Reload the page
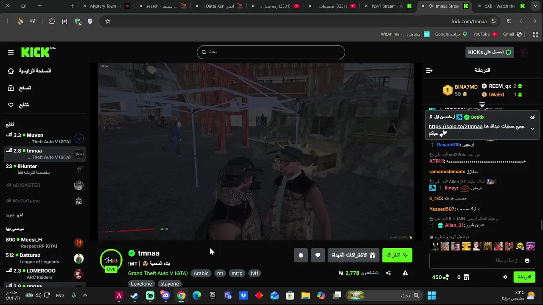Screen dimensions: 543x305 click(x=509, y=21)
